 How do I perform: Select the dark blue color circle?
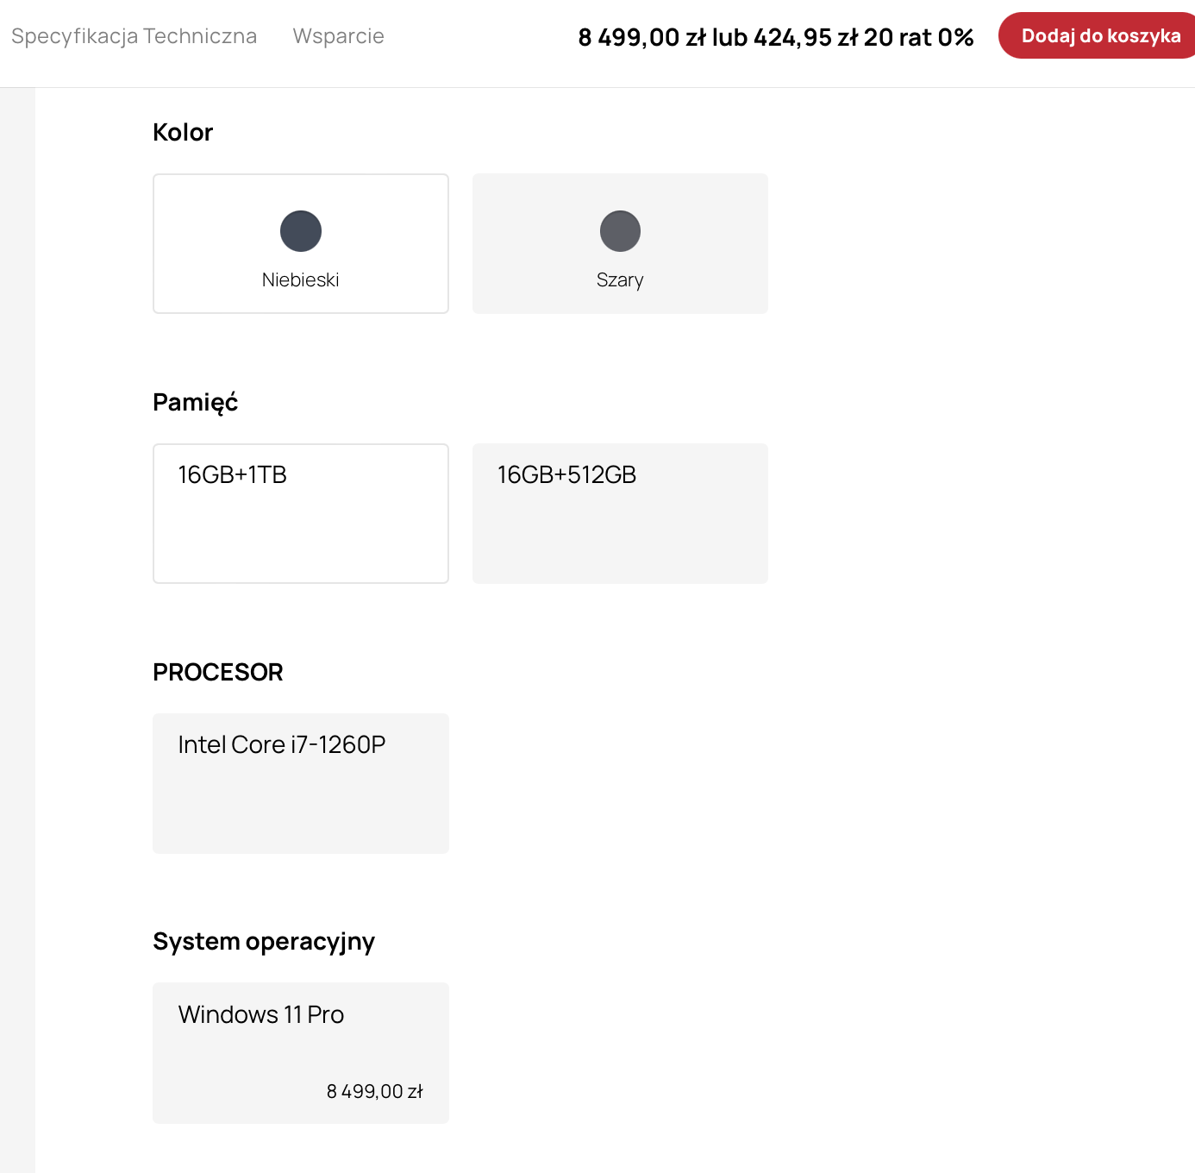[301, 231]
